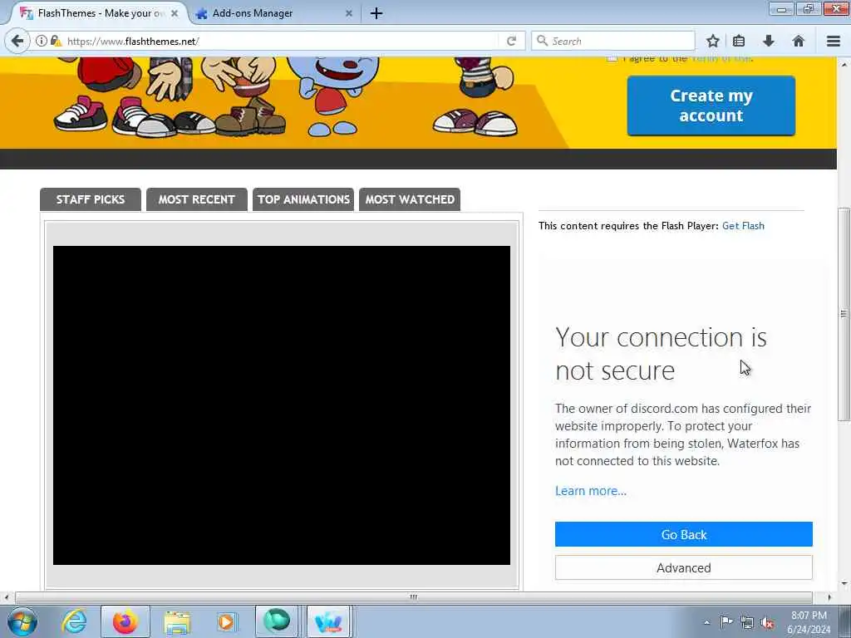
Task: Inspect the insecure lock warning icon
Action: coord(56,41)
